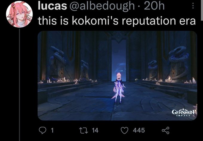Click the display name "lucas"
The width and height of the screenshot is (203, 141).
point(52,6)
